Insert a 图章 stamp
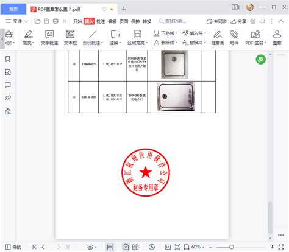 point(277,38)
